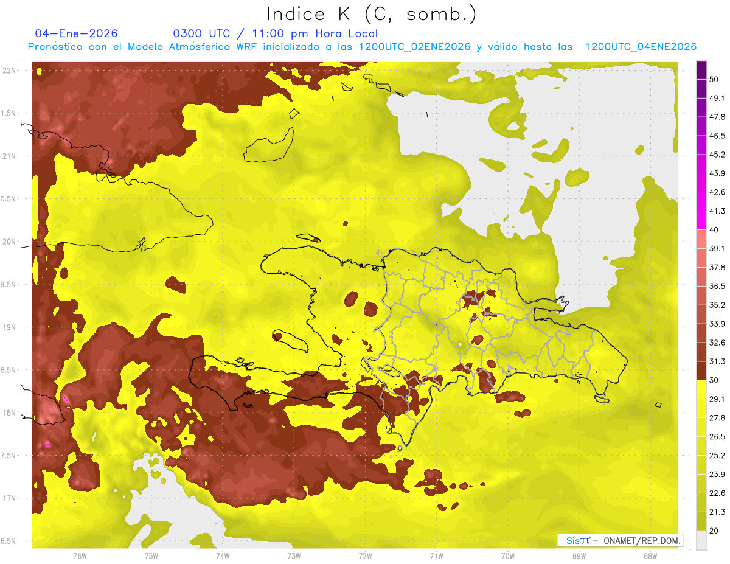Click the "43.9" color scale label
The height and width of the screenshot is (564, 730).
717,173
